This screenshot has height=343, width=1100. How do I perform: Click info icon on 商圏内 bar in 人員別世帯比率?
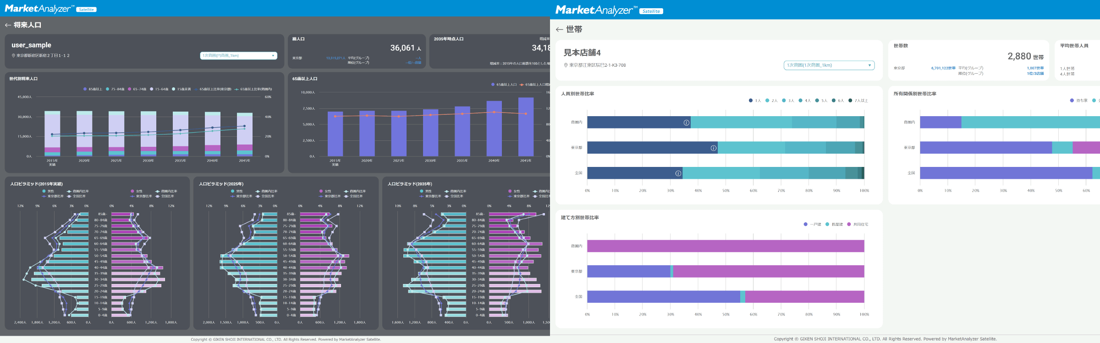tap(686, 123)
